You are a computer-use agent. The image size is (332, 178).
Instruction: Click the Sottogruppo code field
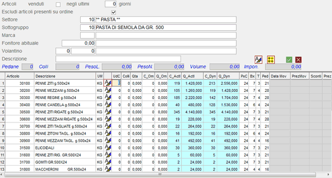click(87, 27)
